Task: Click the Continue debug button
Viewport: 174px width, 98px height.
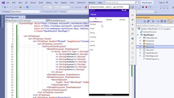Action: click(x=77, y=7)
